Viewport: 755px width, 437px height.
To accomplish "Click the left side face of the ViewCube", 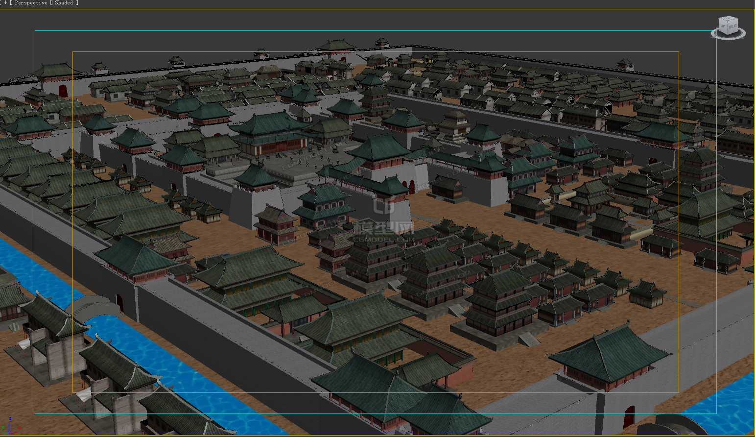I will pyautogui.click(x=724, y=26).
